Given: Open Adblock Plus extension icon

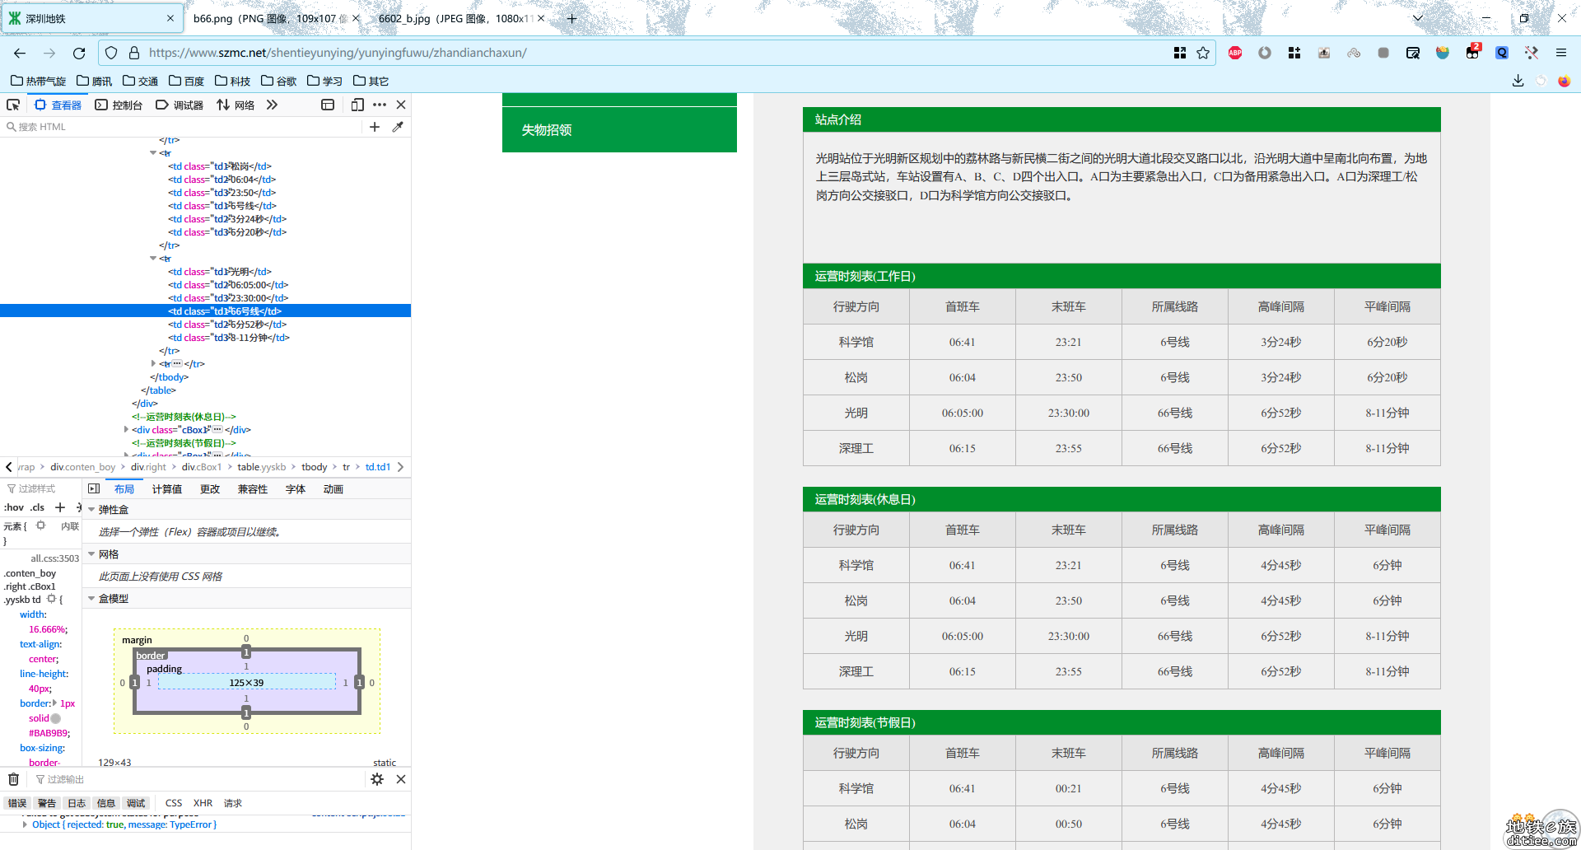Looking at the screenshot, I should coord(1235,53).
